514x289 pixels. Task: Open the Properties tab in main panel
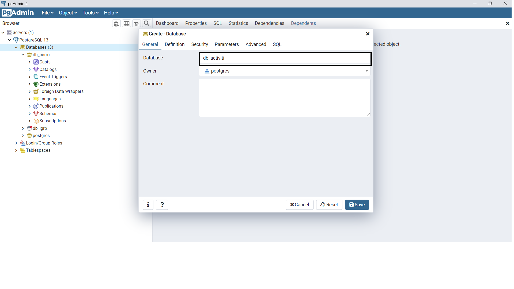(196, 23)
